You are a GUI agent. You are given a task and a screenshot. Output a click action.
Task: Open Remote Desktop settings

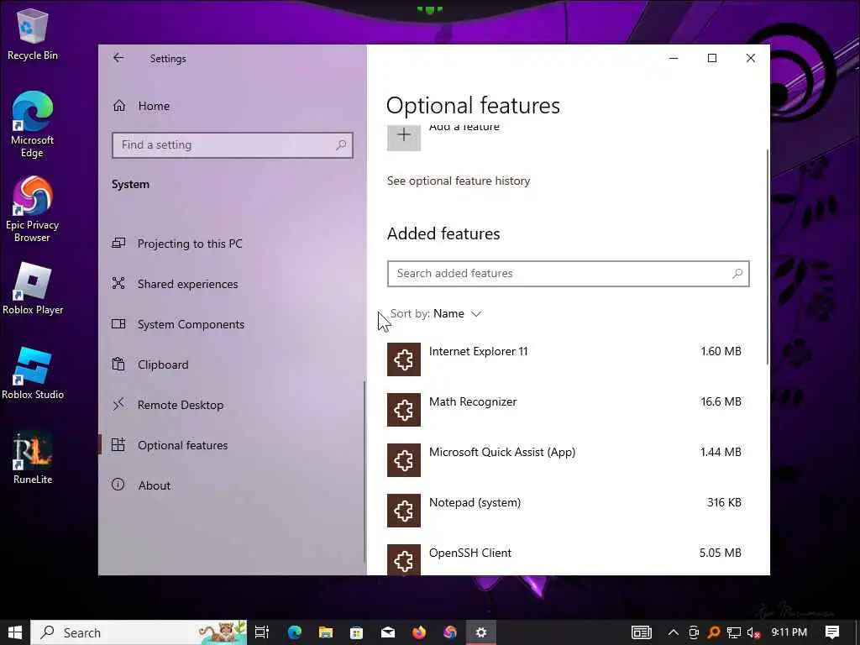click(181, 405)
